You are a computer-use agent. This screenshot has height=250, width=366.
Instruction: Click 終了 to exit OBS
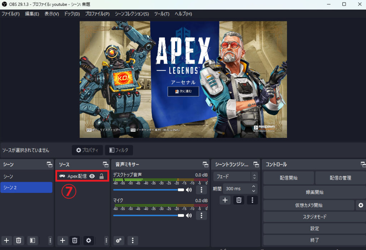315,240
